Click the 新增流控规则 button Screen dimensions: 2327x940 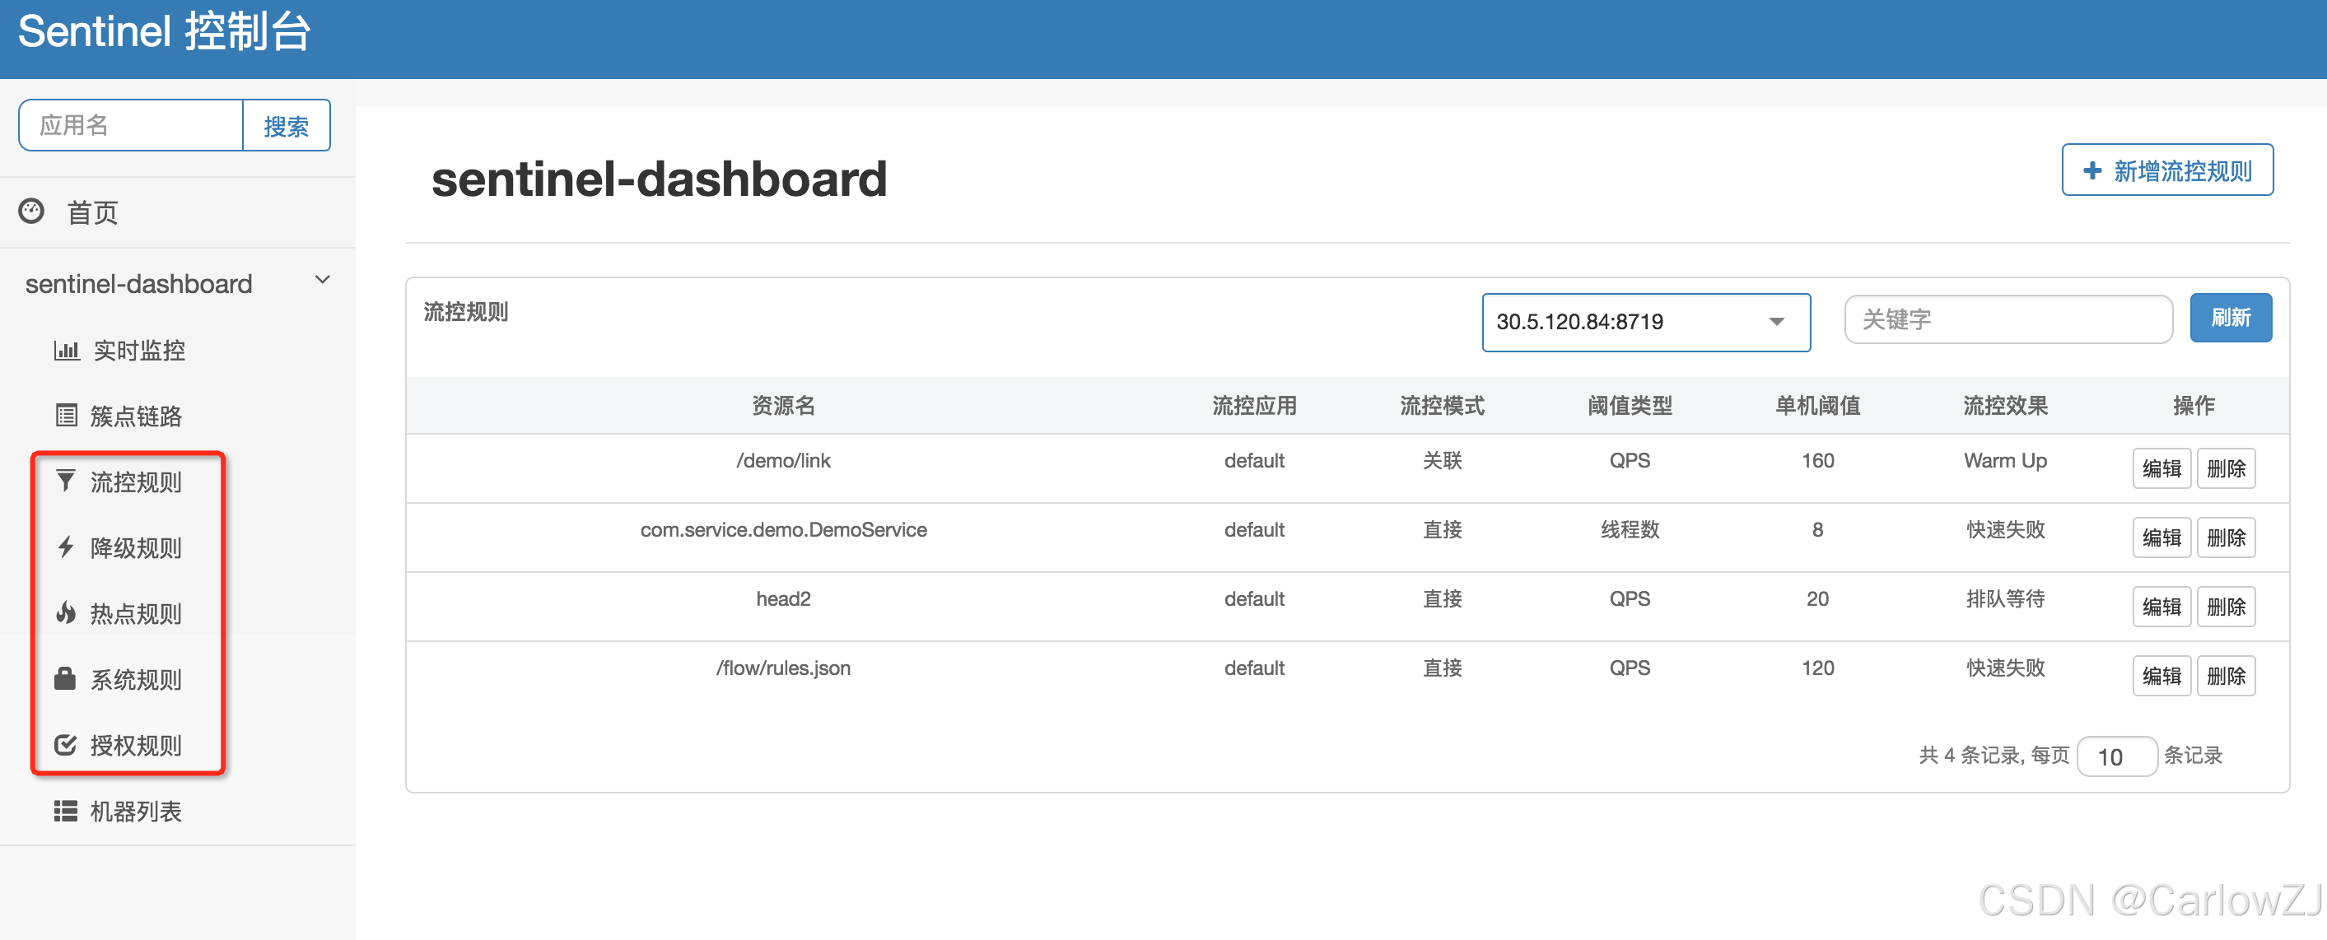(2166, 170)
